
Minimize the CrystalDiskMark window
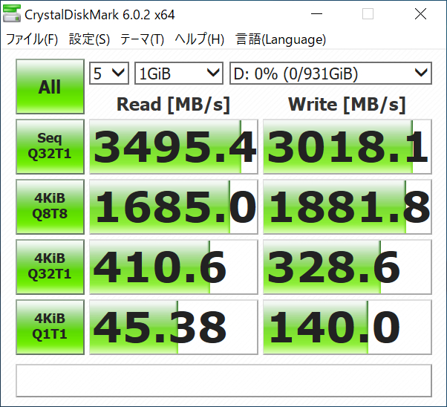316,13
